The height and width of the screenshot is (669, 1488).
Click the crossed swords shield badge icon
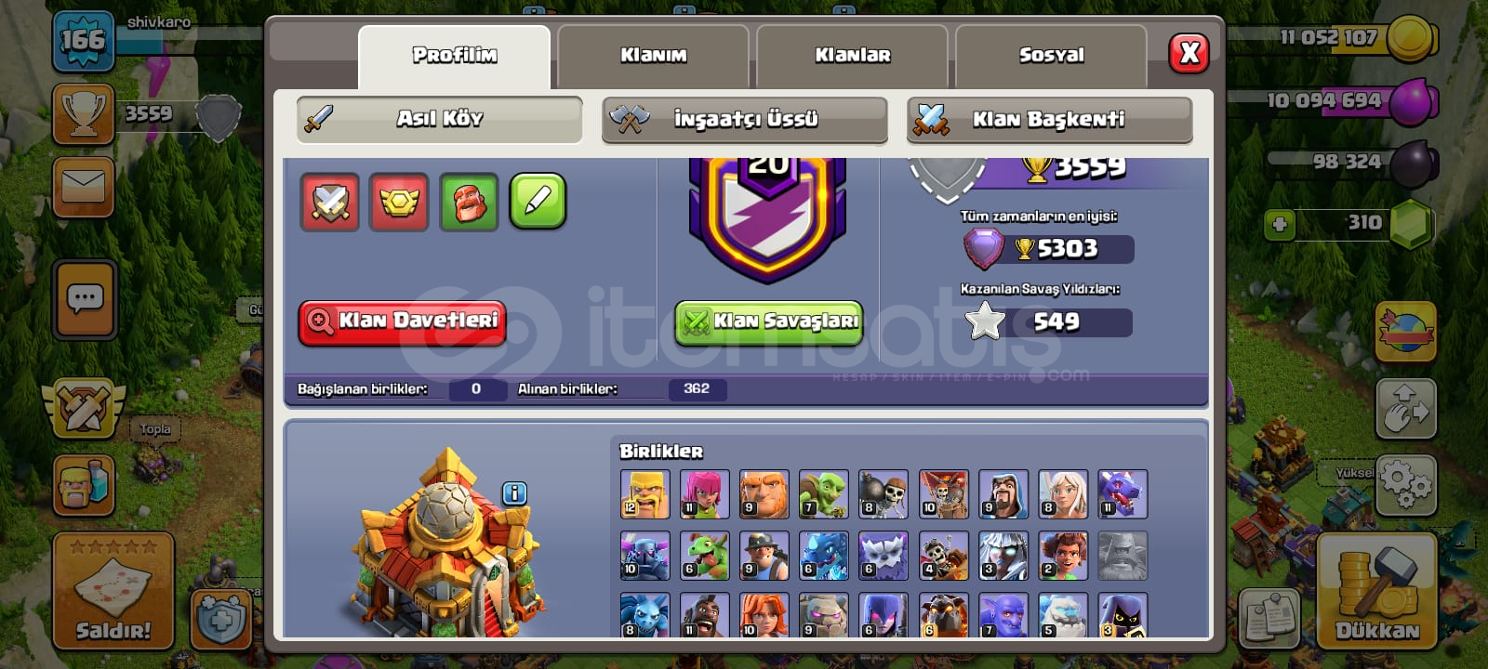pyautogui.click(x=330, y=201)
